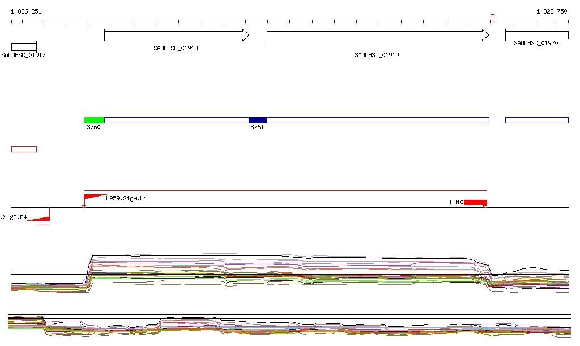Click the SAOUHSC_01918 text label
580x346 pixels.
coord(176,49)
